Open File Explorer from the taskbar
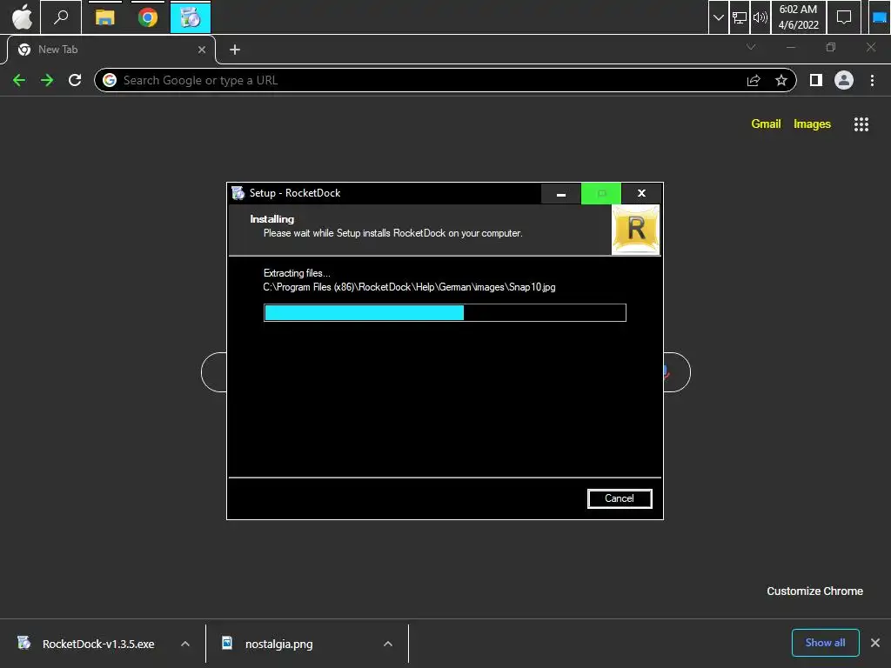Image resolution: width=891 pixels, height=668 pixels. point(105,17)
